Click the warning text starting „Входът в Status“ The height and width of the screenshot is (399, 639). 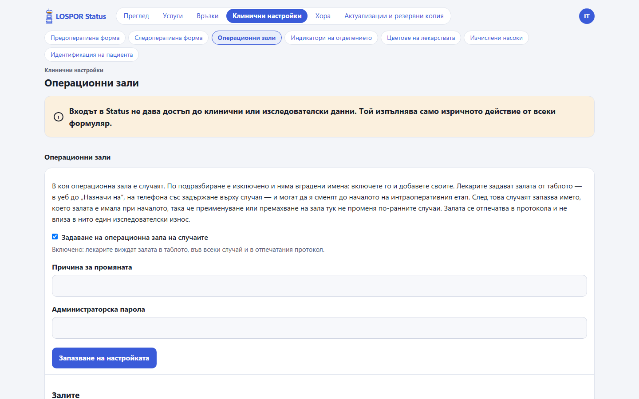(312, 117)
